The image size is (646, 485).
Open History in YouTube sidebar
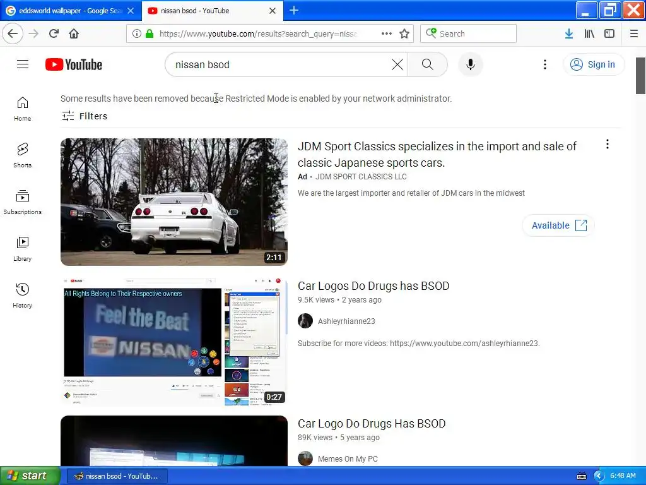pos(22,296)
